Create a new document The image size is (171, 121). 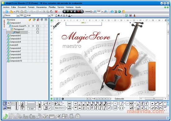tap(7, 11)
